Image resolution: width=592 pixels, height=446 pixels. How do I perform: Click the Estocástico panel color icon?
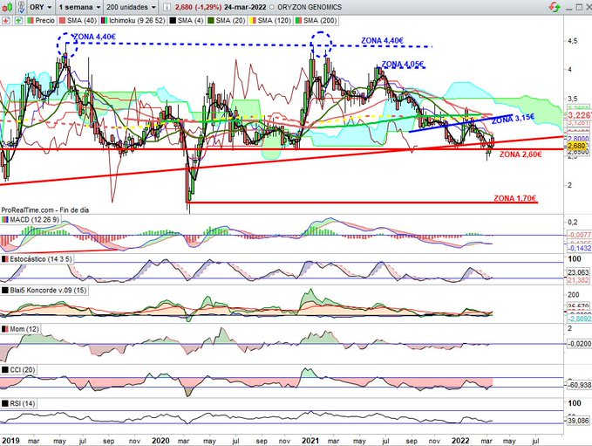tap(5, 259)
